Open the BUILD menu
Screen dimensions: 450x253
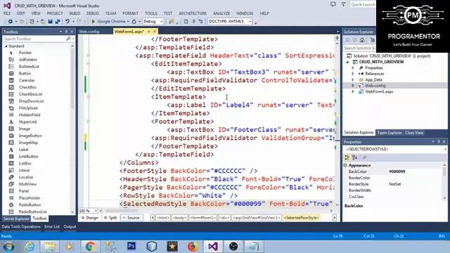pyautogui.click(x=75, y=13)
